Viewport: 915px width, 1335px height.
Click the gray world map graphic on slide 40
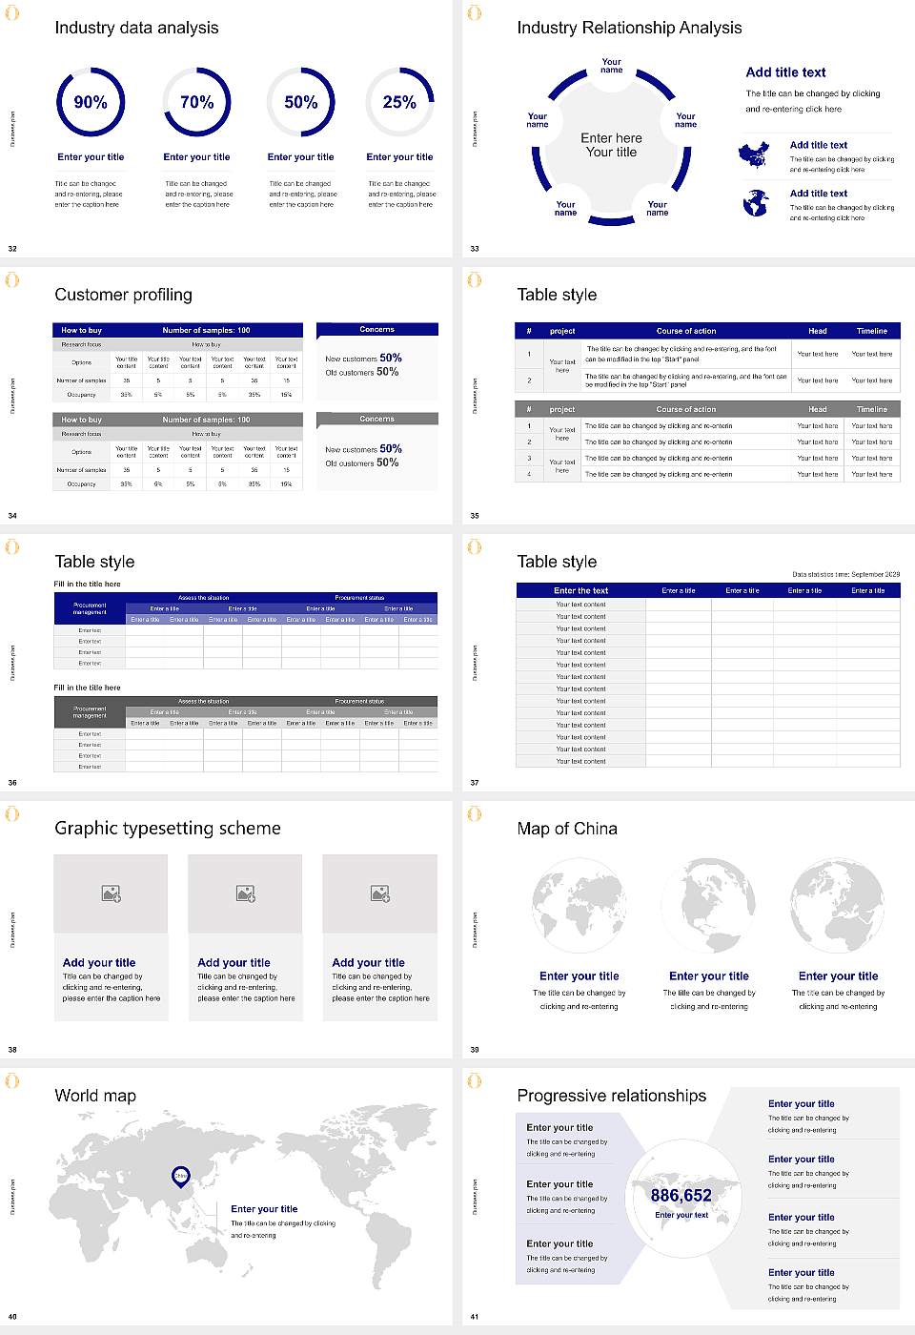tap(243, 1195)
